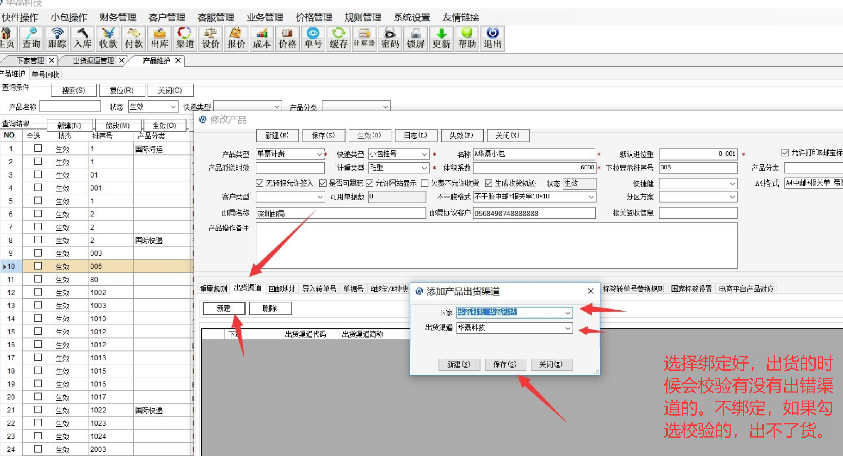
Task: Open the 渠道 channel toolbar icon
Action: pos(185,38)
